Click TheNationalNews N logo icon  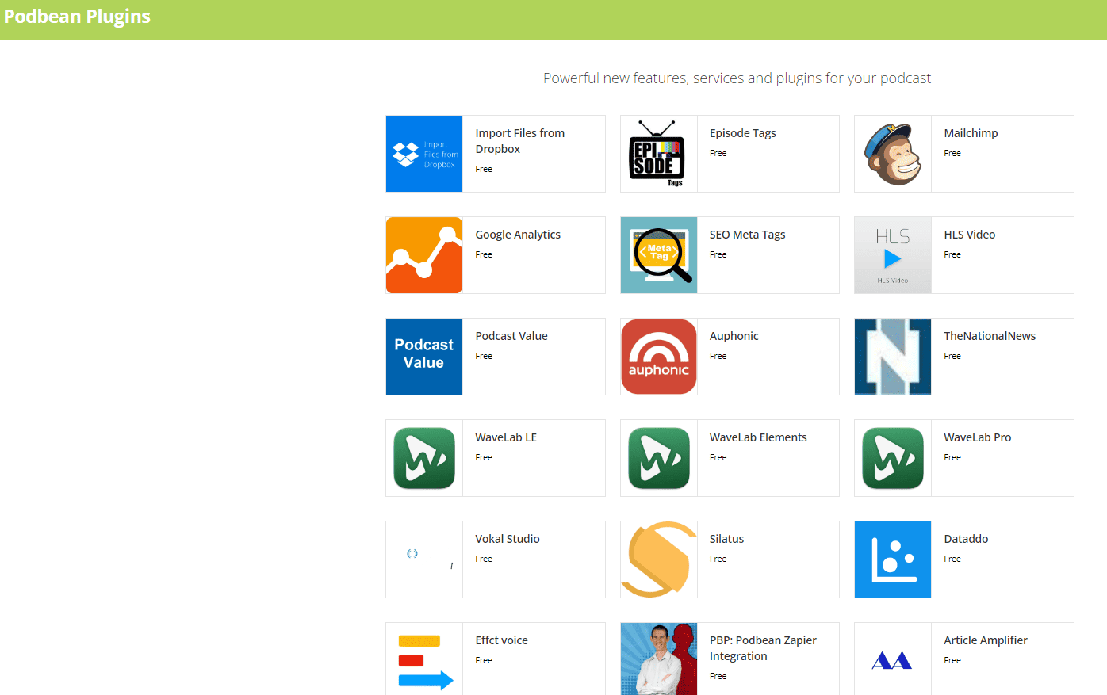893,357
